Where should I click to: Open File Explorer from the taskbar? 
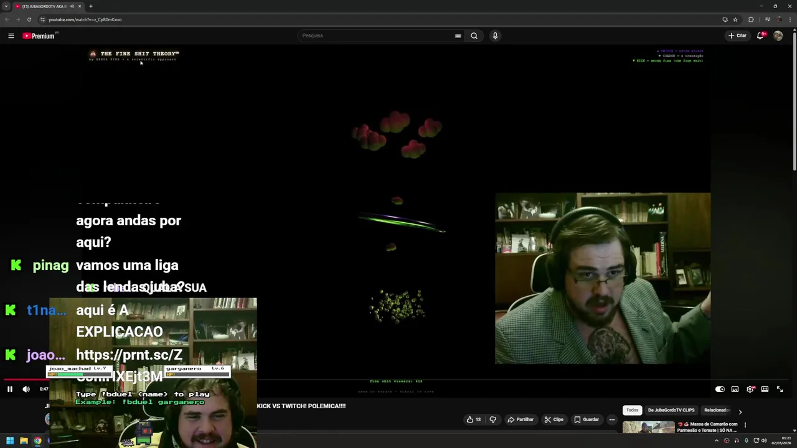(x=24, y=441)
